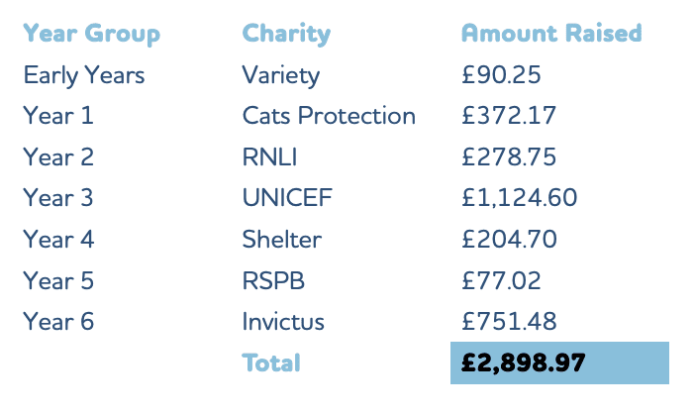
Task: Click the Shelter charity cell
Action: pos(282,240)
